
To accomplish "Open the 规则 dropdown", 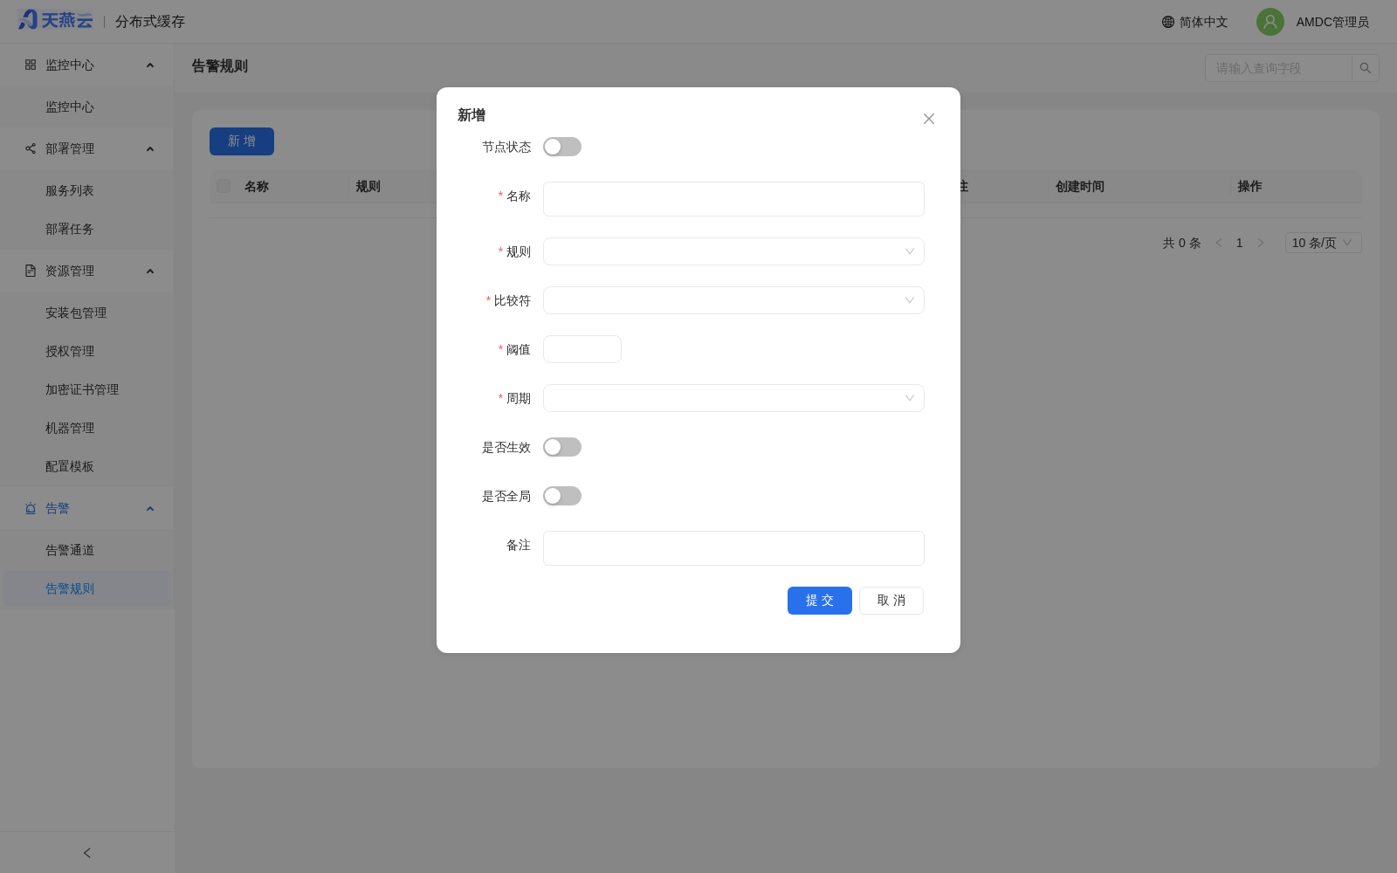I will [x=733, y=251].
